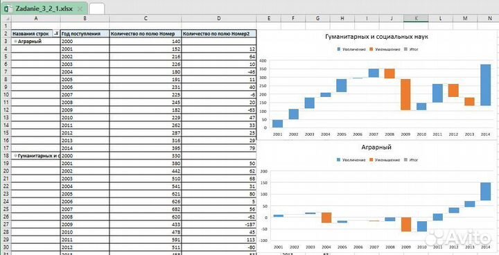Select the 2014 blue bar in the Аграрный chart
Image resolution: width=499 pixels, height=255 pixels.
pos(485,191)
